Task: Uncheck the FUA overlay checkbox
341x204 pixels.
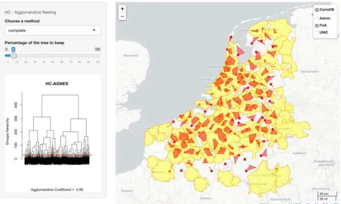Action: [x=317, y=25]
